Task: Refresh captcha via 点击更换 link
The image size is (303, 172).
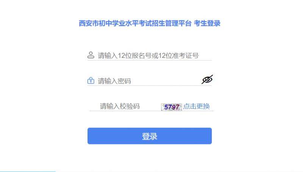Action: pyautogui.click(x=196, y=106)
